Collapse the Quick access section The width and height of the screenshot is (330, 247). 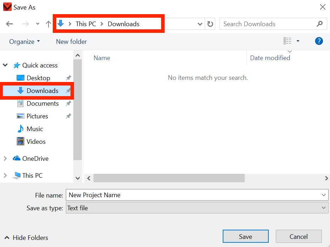click(x=5, y=65)
